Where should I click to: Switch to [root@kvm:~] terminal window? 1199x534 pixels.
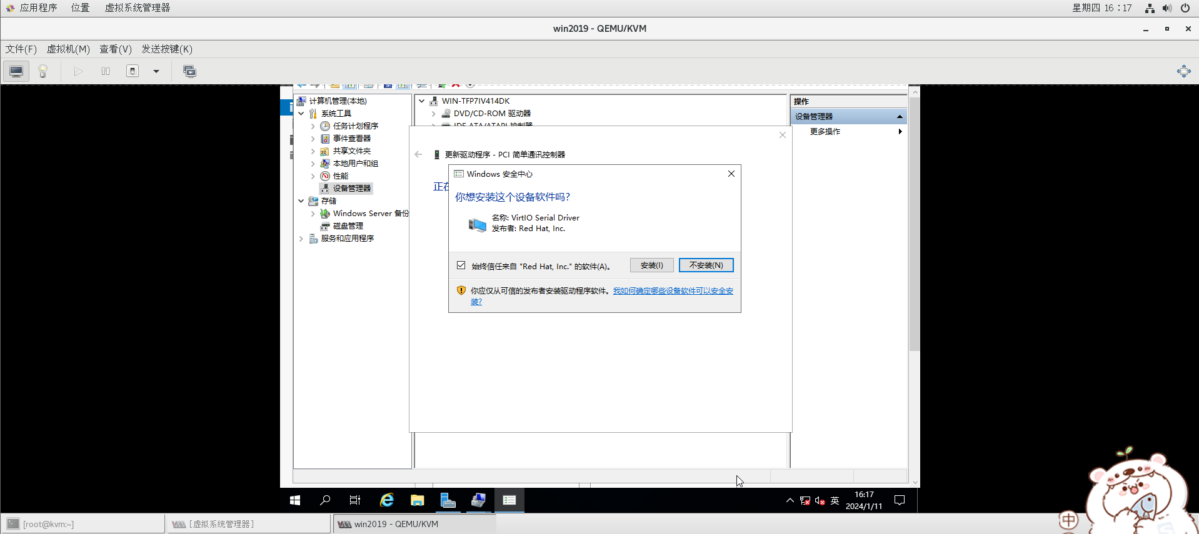click(x=83, y=524)
